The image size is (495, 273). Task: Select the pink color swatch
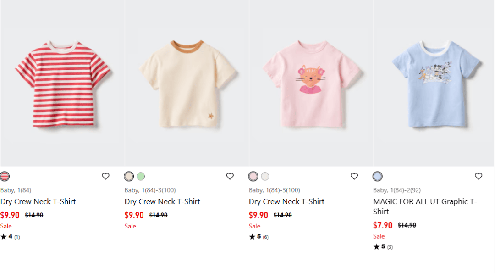[x=253, y=176]
